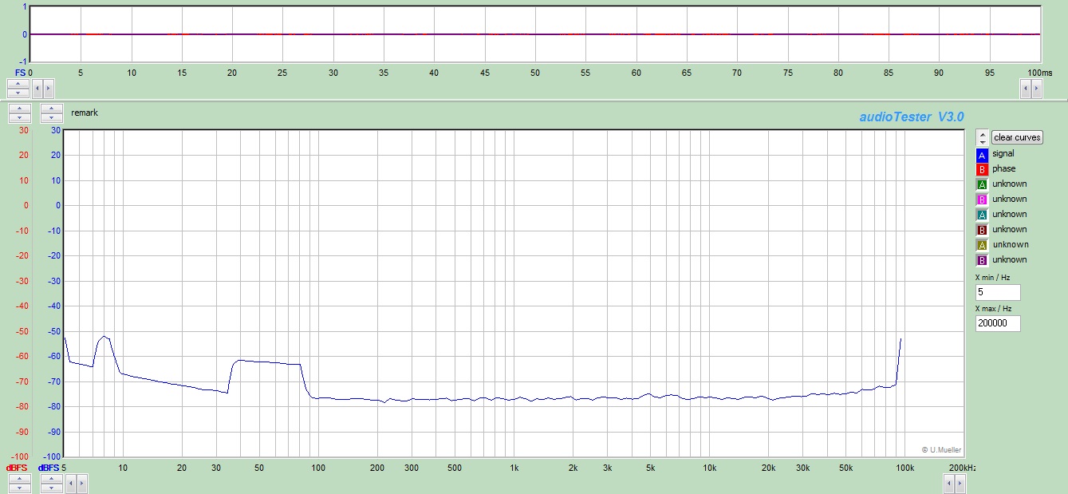Click the spinner under the red dBFS label

[19, 483]
